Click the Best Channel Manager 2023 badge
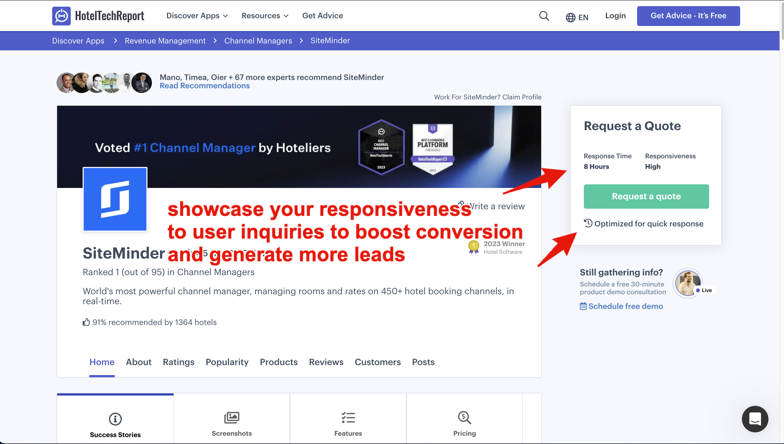784x444 pixels. [381, 147]
